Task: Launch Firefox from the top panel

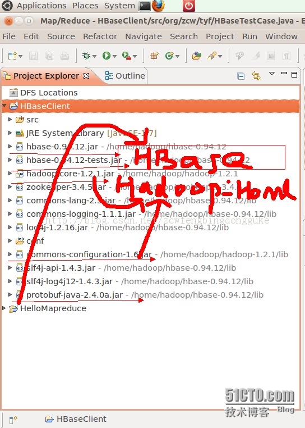Action: pos(158,6)
